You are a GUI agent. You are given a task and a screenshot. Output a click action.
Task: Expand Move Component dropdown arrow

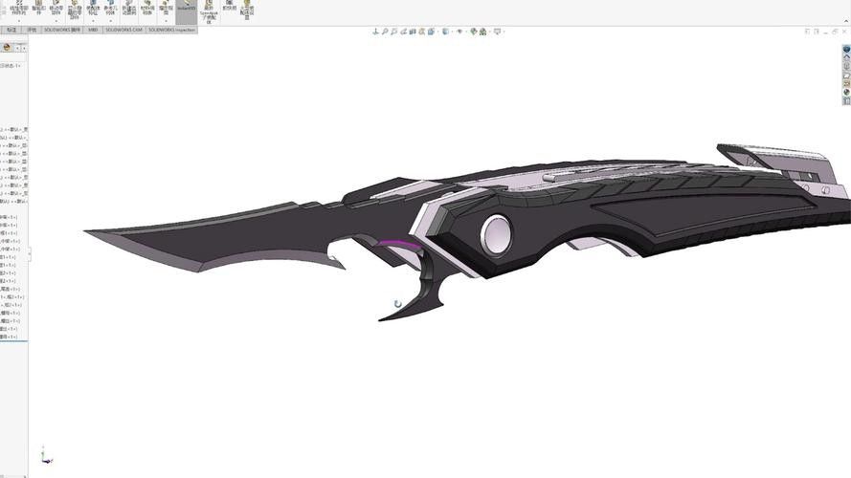56,21
